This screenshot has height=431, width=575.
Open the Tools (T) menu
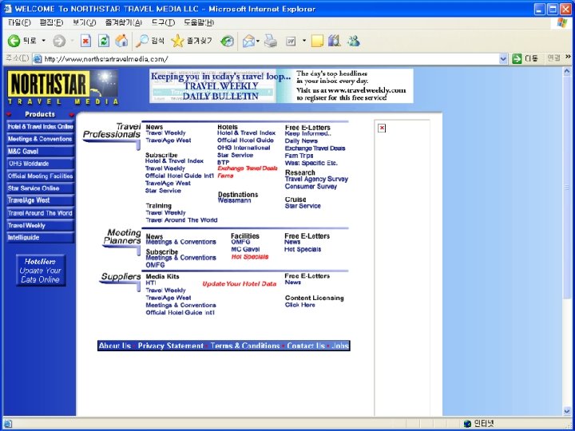point(163,22)
